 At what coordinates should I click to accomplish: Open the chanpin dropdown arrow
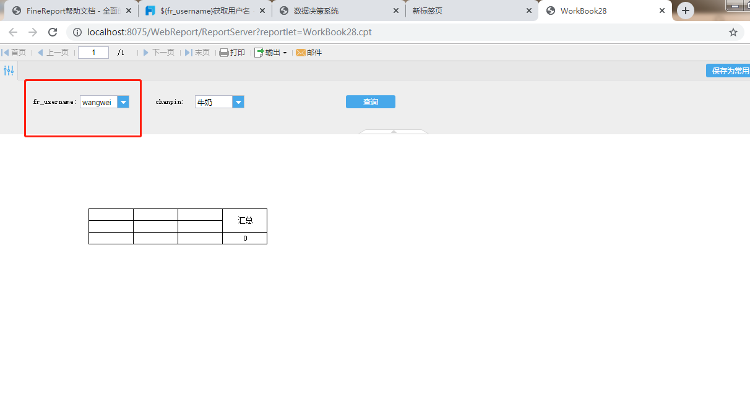click(x=238, y=102)
